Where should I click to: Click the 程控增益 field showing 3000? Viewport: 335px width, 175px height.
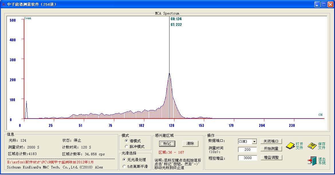point(247,158)
